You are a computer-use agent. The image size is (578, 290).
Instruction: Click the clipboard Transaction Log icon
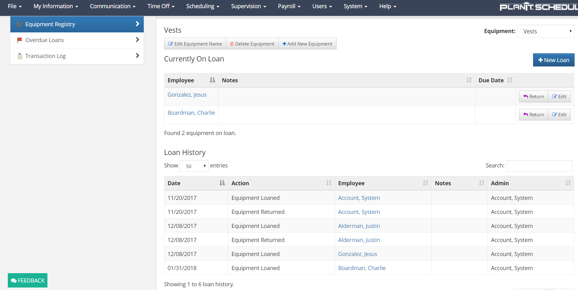click(x=20, y=56)
